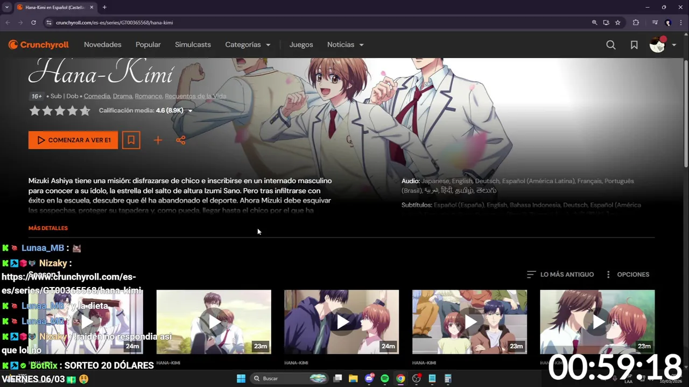The height and width of the screenshot is (387, 689).
Task: Open Google Chrome taskbar icon
Action: [400, 378]
